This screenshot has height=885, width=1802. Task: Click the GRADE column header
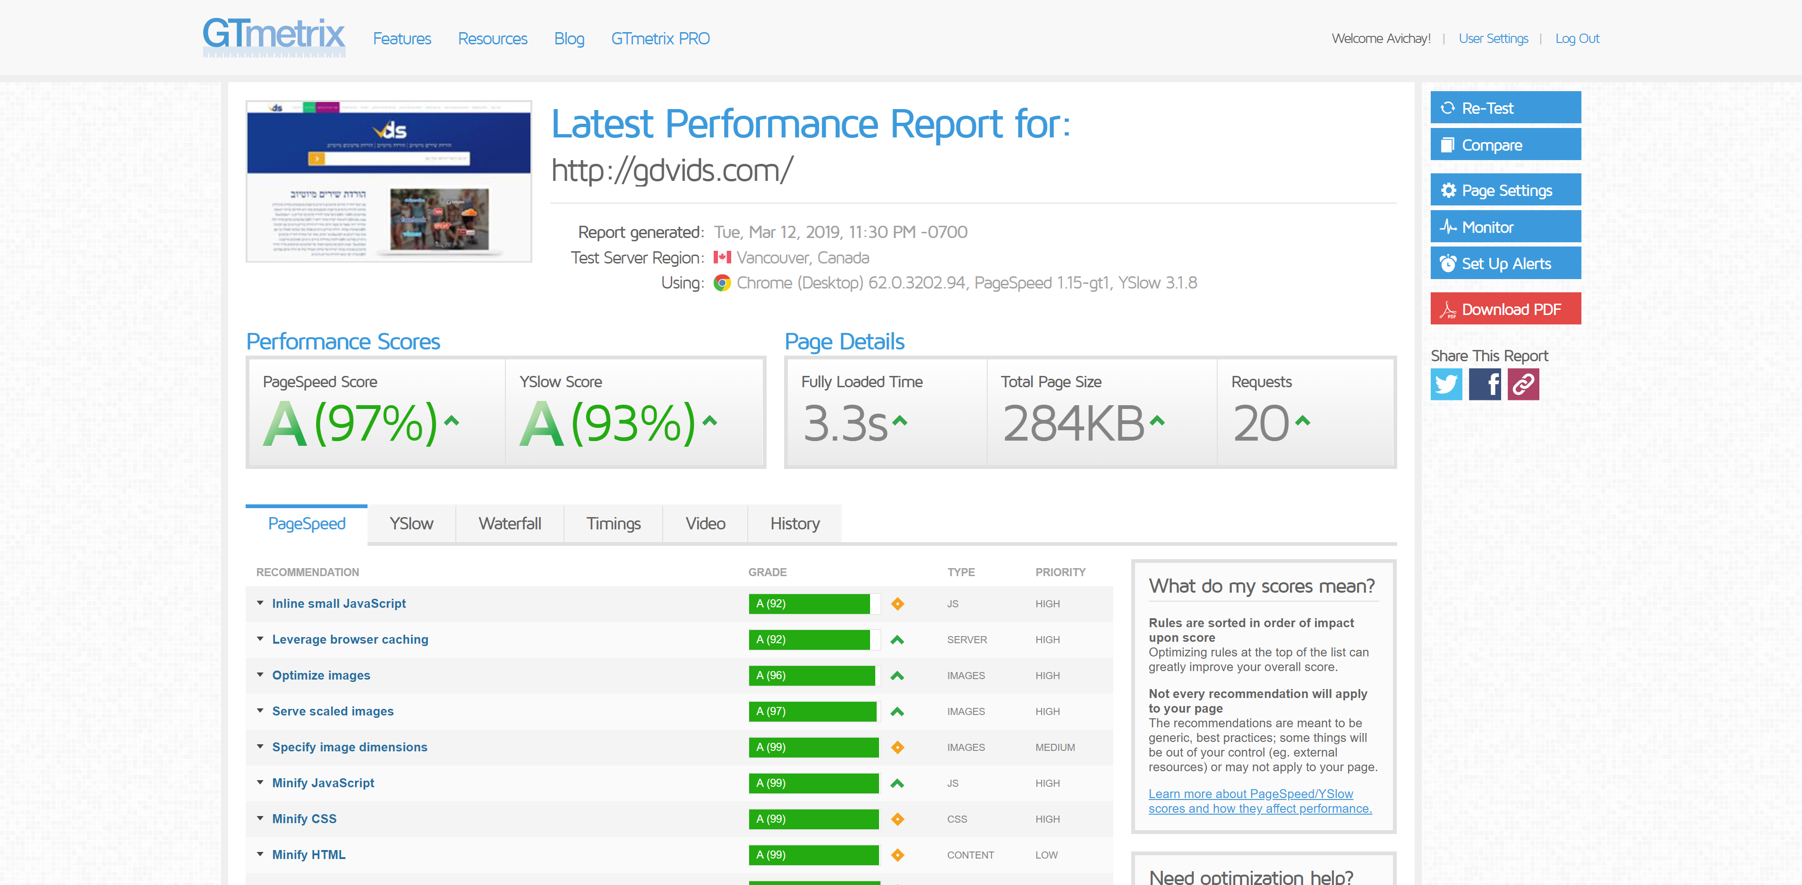pyautogui.click(x=768, y=572)
